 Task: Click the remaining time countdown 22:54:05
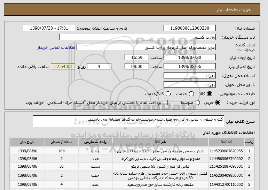pyautogui.click(x=63, y=67)
